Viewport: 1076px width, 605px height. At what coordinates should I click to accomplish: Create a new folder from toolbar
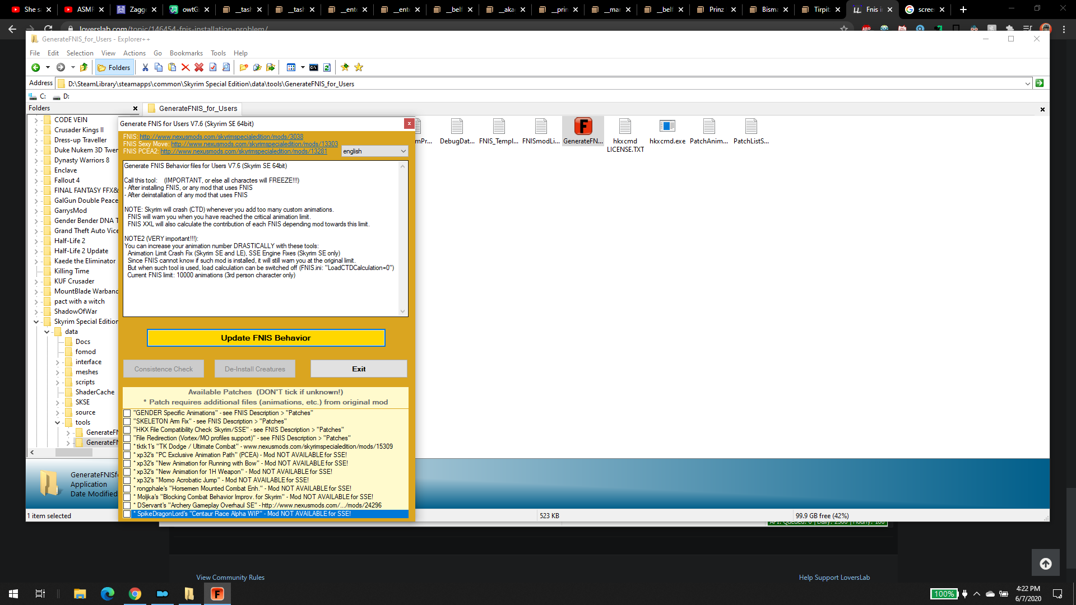coord(244,67)
